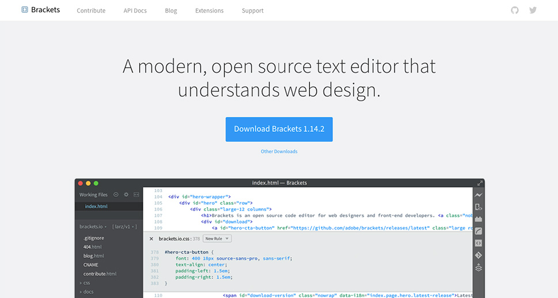
Task: Click the fullscreen arrows icon in title bar
Action: 480,183
